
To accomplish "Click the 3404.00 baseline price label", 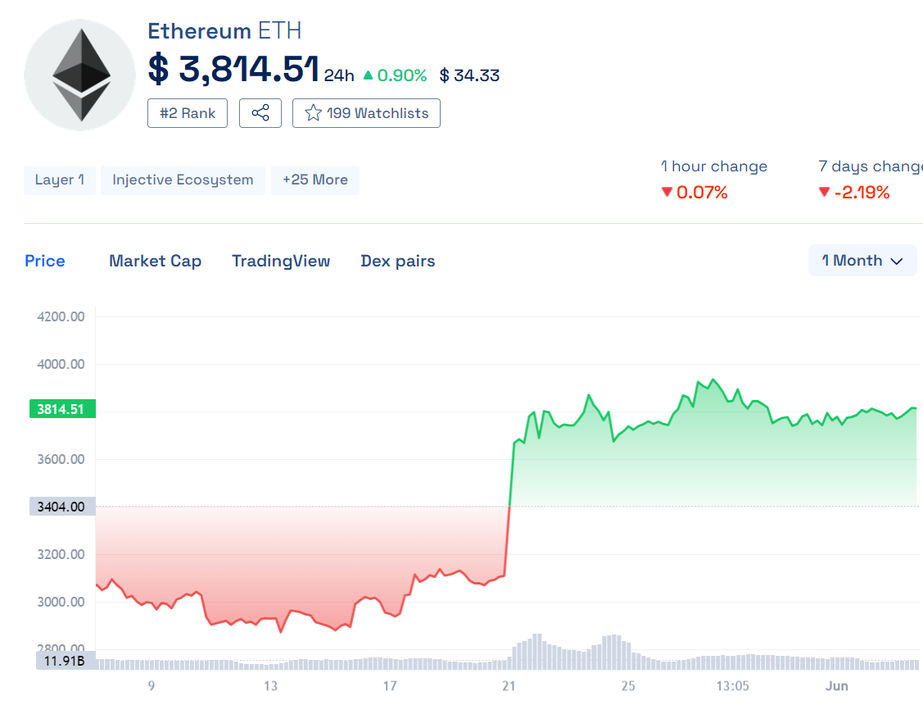I will (62, 507).
